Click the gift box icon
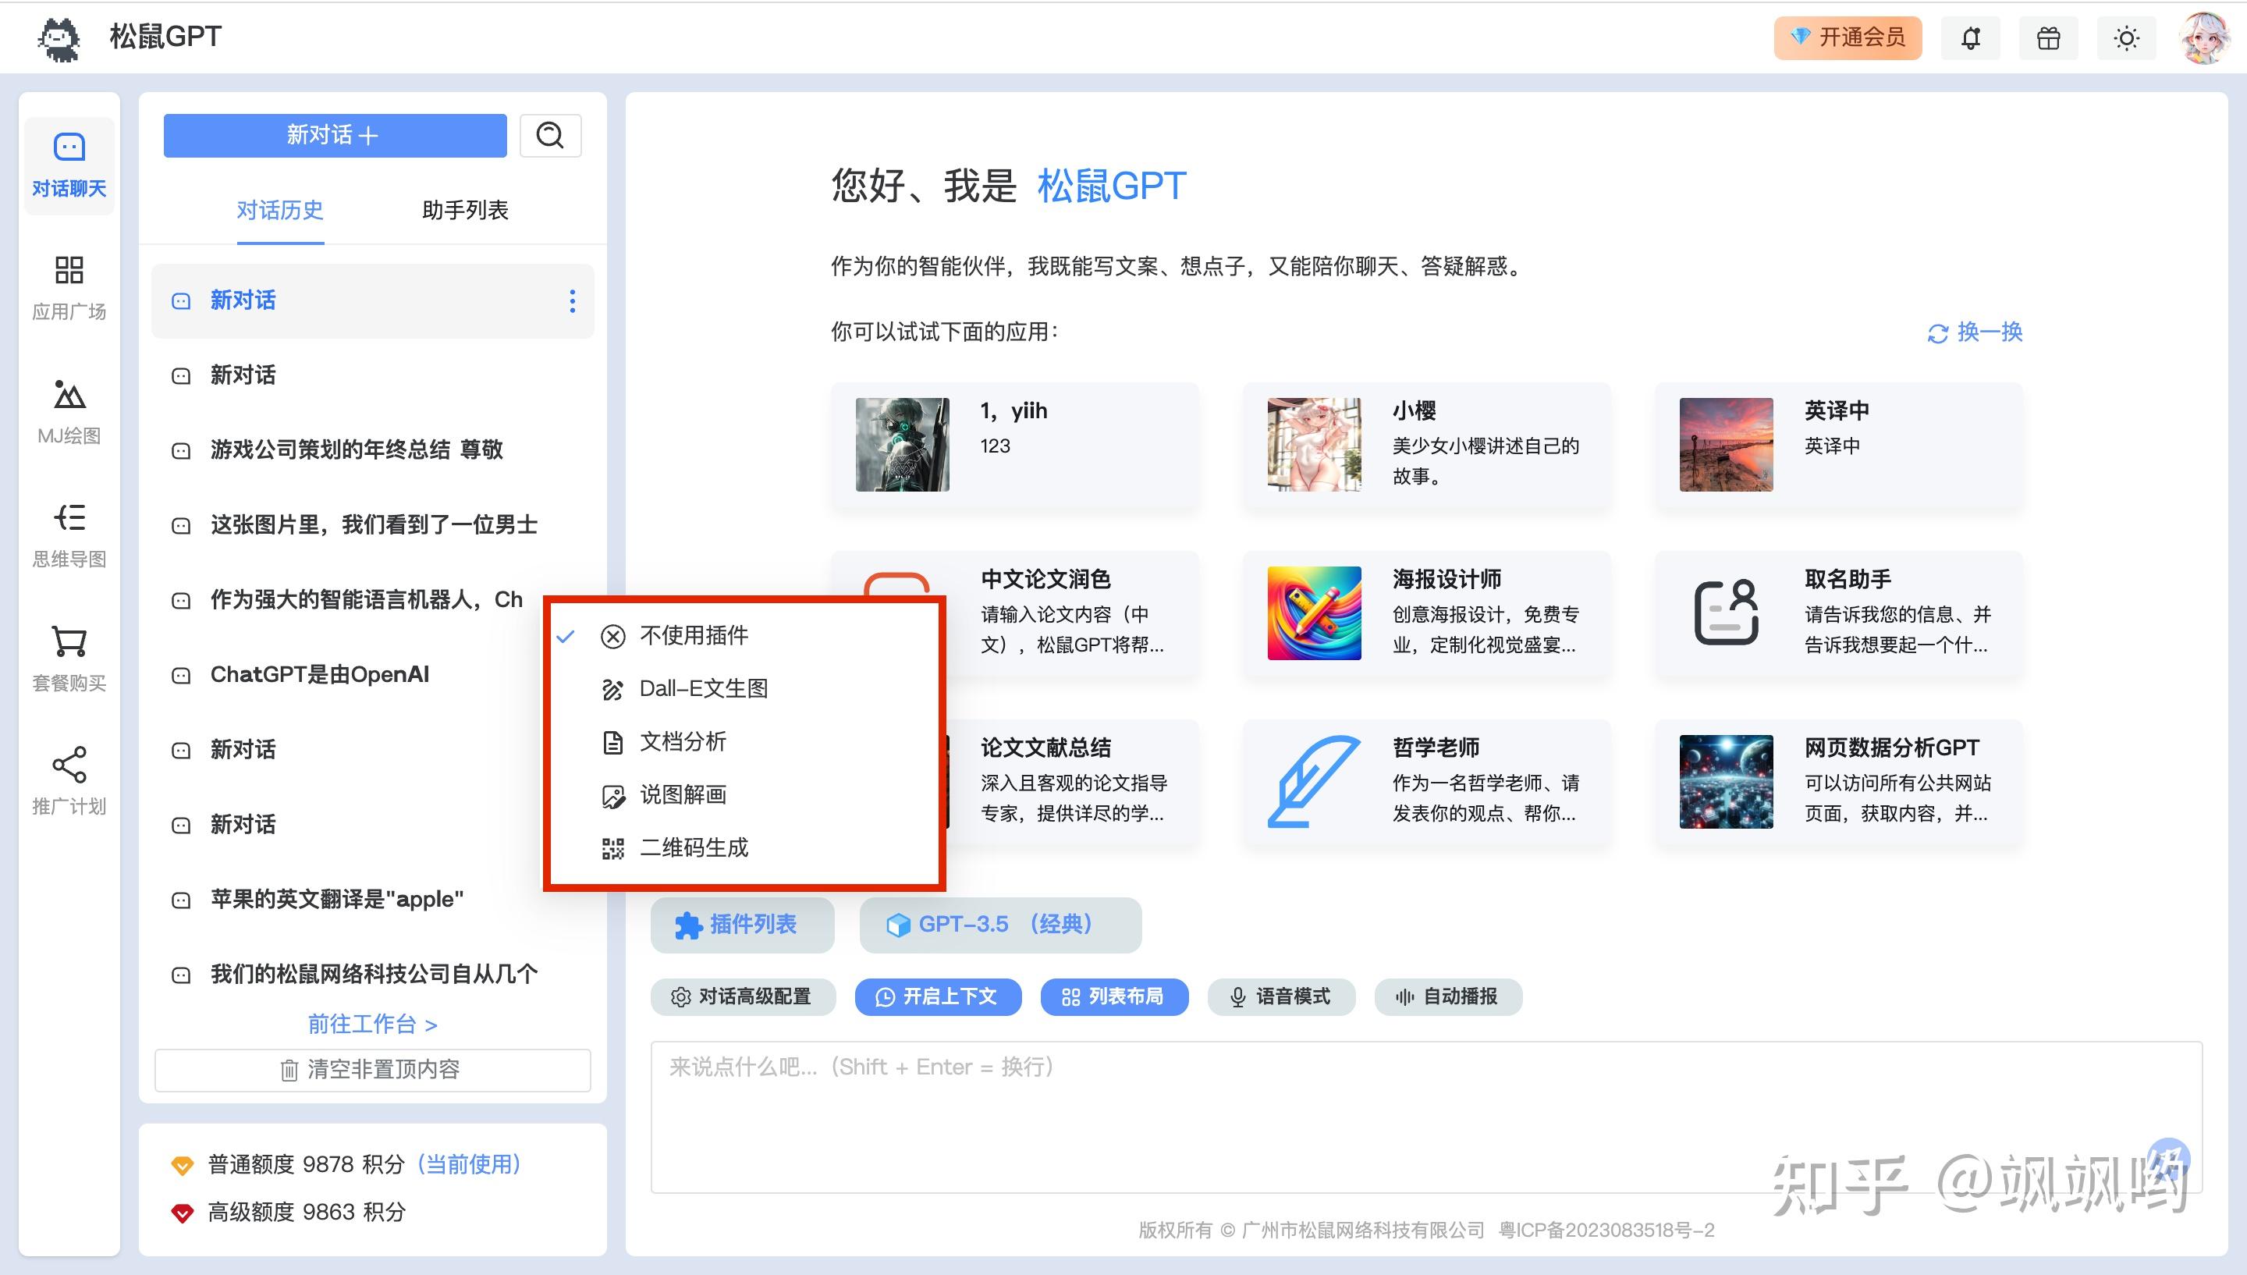This screenshot has width=2247, height=1275. [2047, 38]
